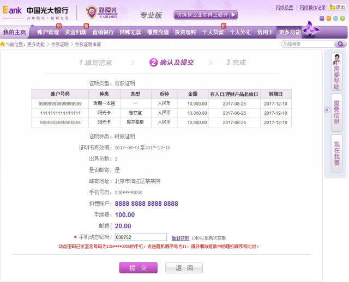Select the blue theme color square
The height and width of the screenshot is (282, 349).
pyautogui.click(x=335, y=19)
